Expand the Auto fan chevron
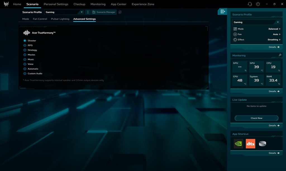 click(280, 34)
